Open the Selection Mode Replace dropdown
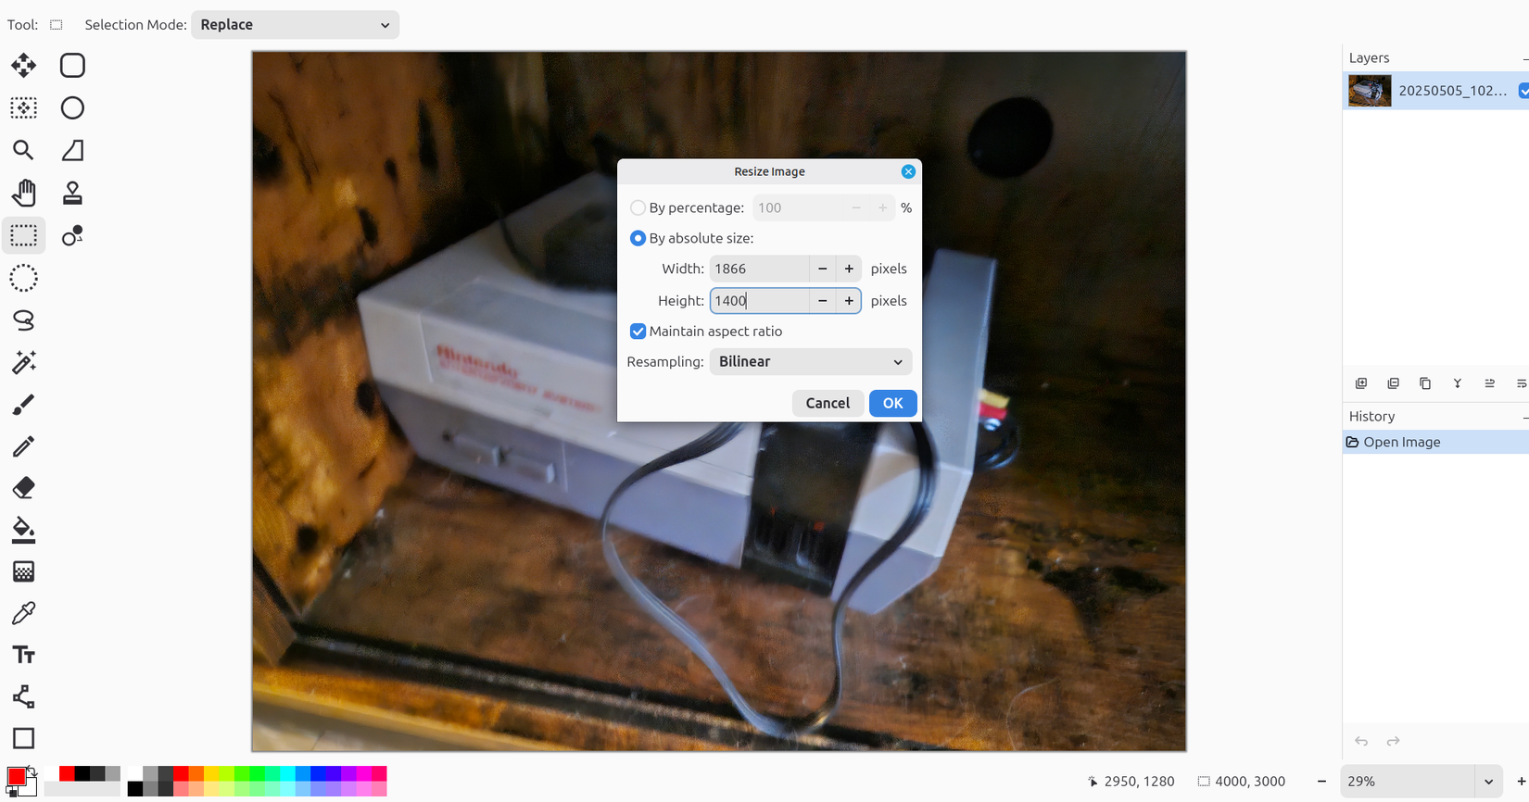 point(295,25)
